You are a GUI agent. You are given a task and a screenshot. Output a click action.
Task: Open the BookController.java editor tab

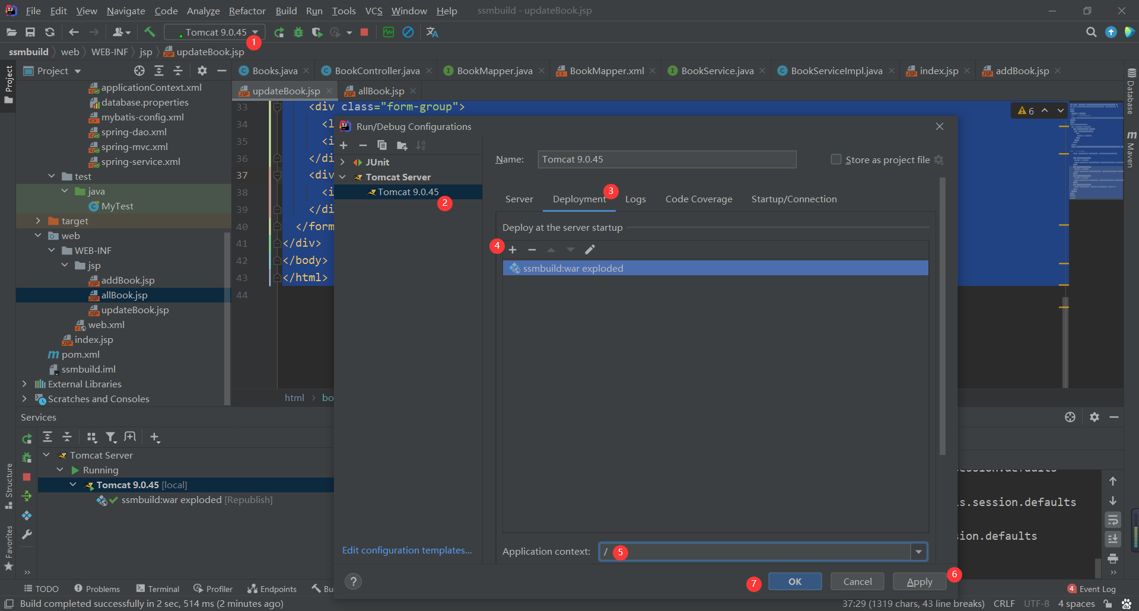(377, 71)
